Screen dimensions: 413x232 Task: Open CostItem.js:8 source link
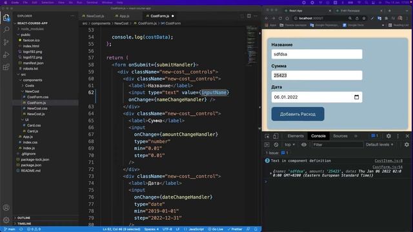tap(388, 160)
